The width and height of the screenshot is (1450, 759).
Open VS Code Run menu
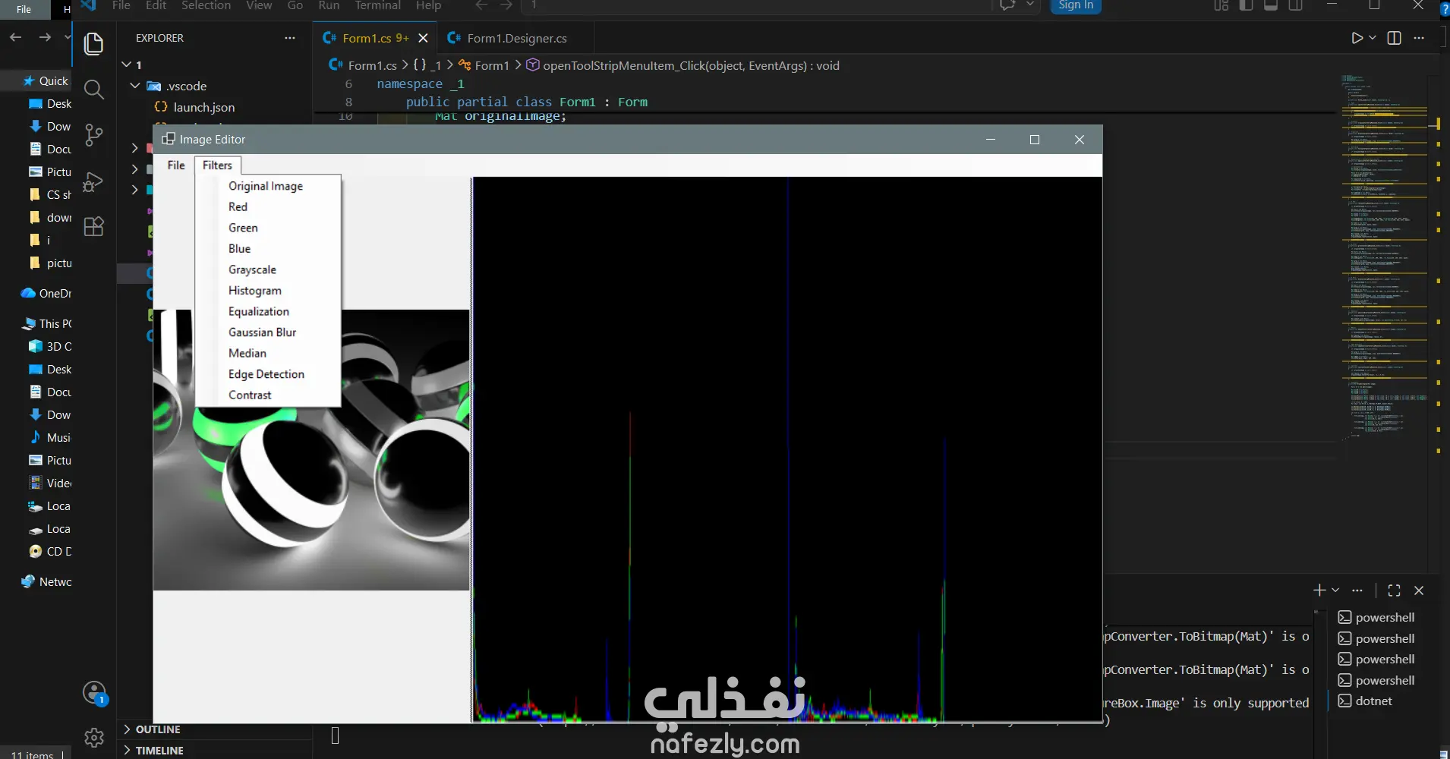pyautogui.click(x=328, y=5)
